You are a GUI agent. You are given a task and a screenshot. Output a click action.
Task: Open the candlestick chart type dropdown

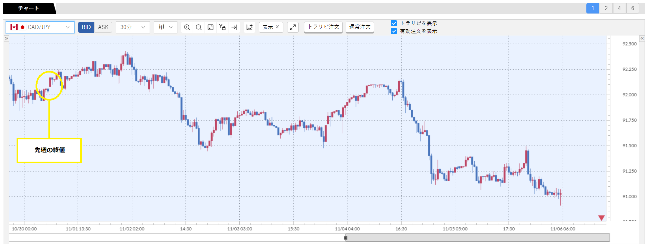tap(166, 27)
